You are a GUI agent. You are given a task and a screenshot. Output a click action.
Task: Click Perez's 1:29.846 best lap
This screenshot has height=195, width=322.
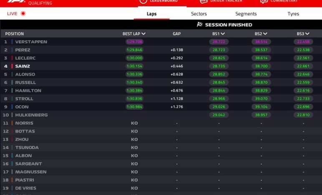tap(134, 50)
